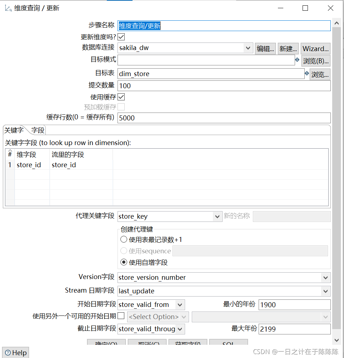Viewport: 344px width, 358px height.
Task: Click 浏览(B)... for 目标模式
Action: coord(316,61)
